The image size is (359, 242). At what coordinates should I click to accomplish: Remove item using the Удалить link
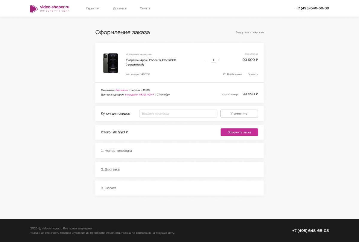pos(253,74)
